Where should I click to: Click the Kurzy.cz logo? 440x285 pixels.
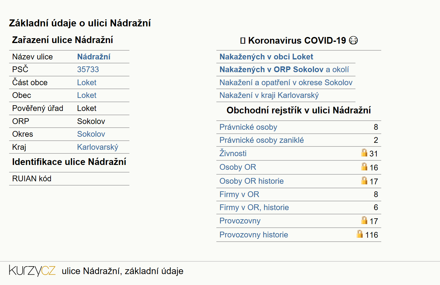tap(32, 270)
